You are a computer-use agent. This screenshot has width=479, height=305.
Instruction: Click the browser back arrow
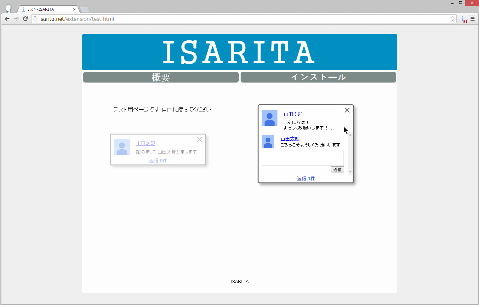point(7,19)
